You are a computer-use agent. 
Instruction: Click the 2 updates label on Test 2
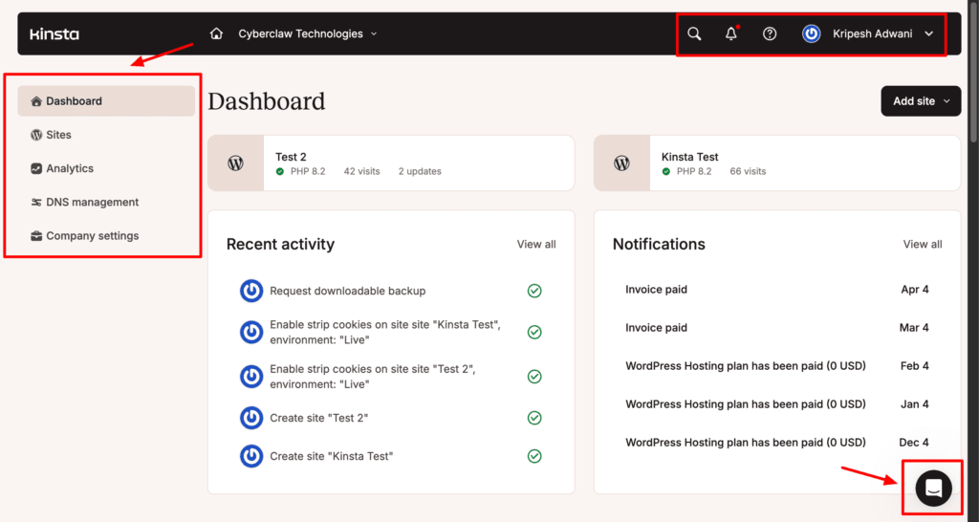420,171
